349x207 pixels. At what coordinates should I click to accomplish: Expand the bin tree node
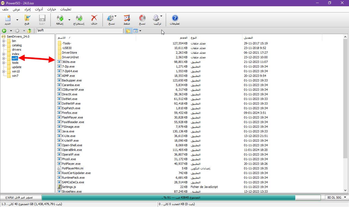click(4, 41)
